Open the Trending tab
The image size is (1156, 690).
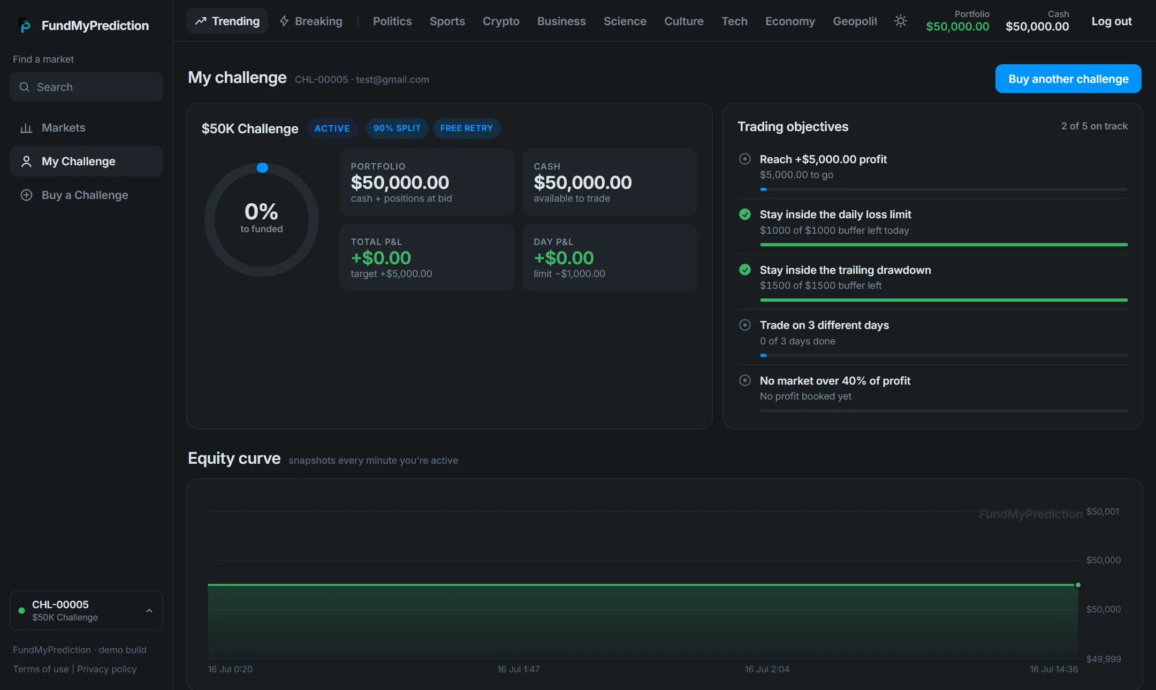click(227, 21)
